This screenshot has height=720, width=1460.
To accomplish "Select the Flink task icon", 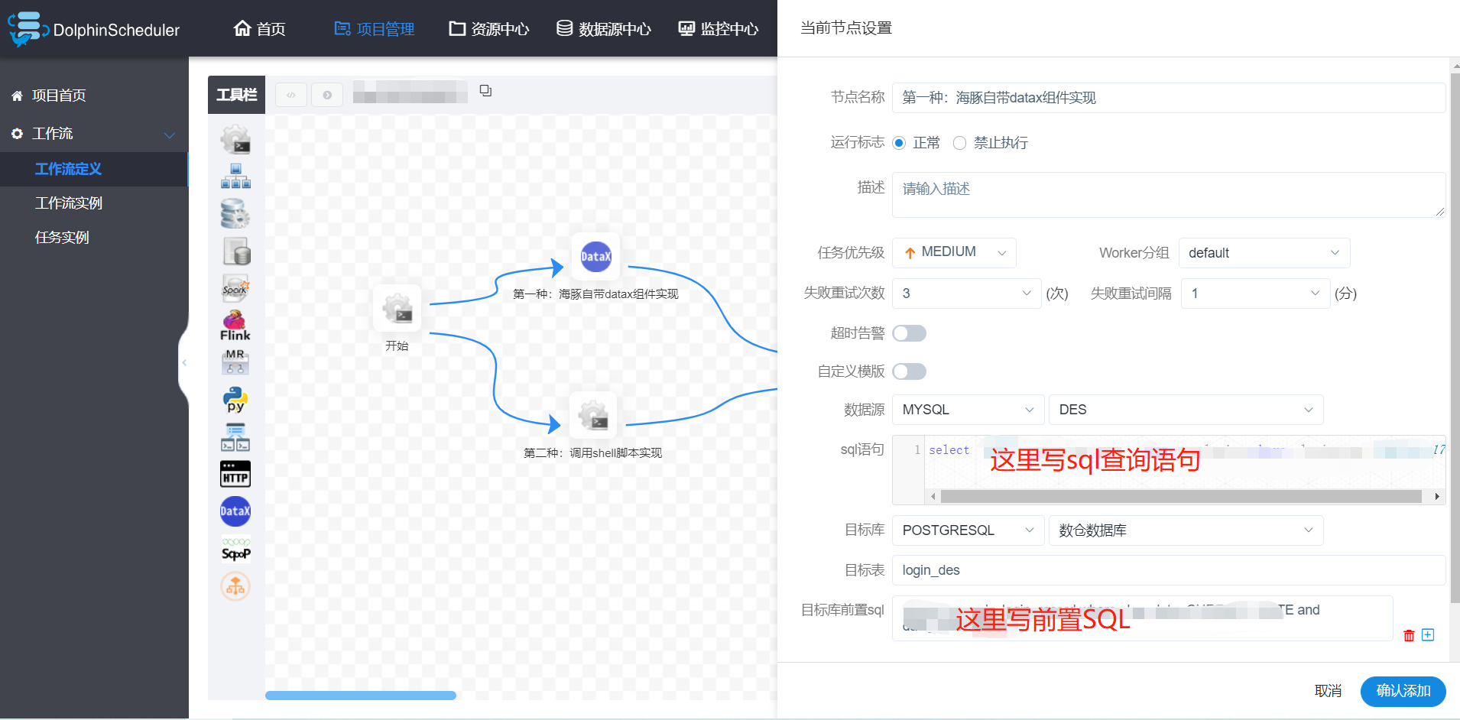I will (235, 324).
